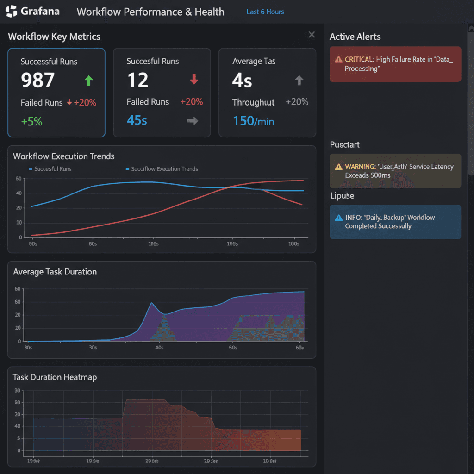The width and height of the screenshot is (474, 474).
Task: Click the CRITICAL alert warning triangle icon
Action: point(338,60)
